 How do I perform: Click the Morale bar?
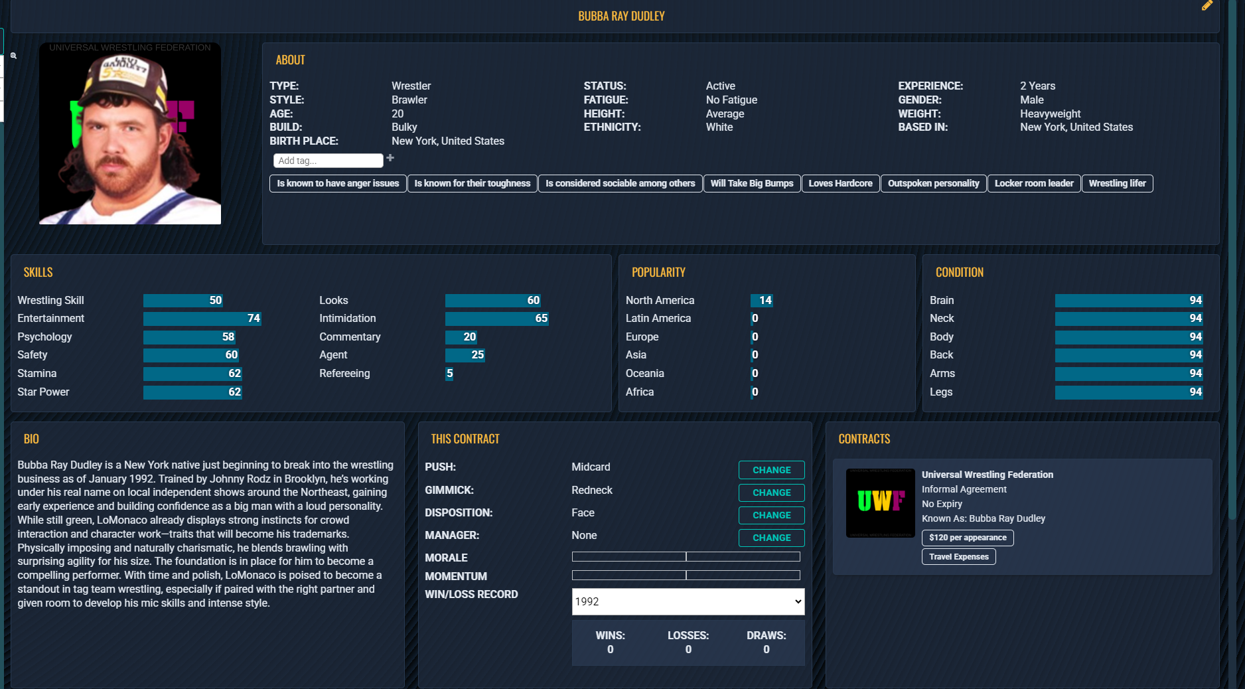pos(686,557)
